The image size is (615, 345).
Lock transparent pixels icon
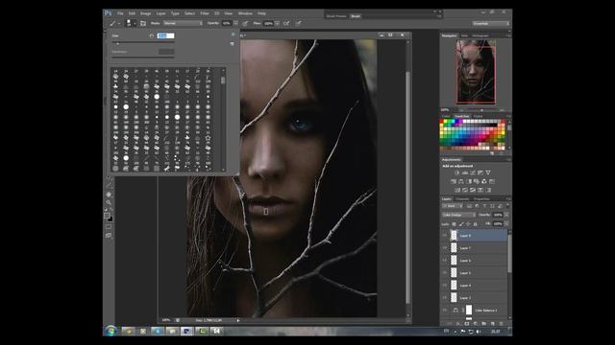454,224
